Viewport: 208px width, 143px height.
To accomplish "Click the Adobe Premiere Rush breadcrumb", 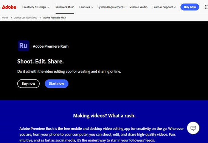I will 55,17.
